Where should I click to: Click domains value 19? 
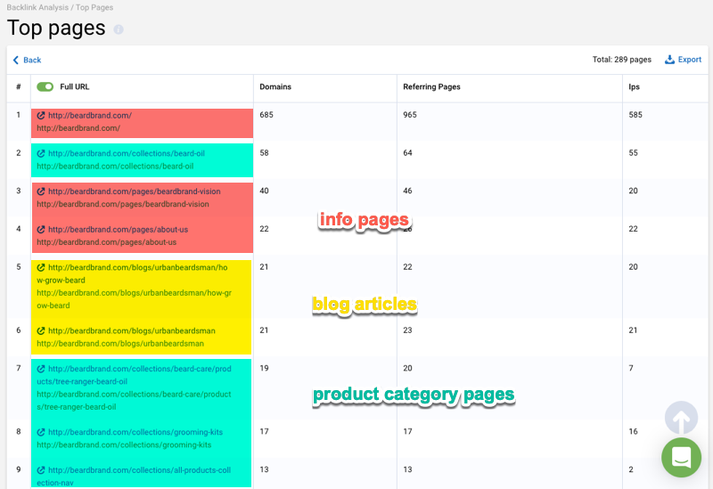point(264,368)
